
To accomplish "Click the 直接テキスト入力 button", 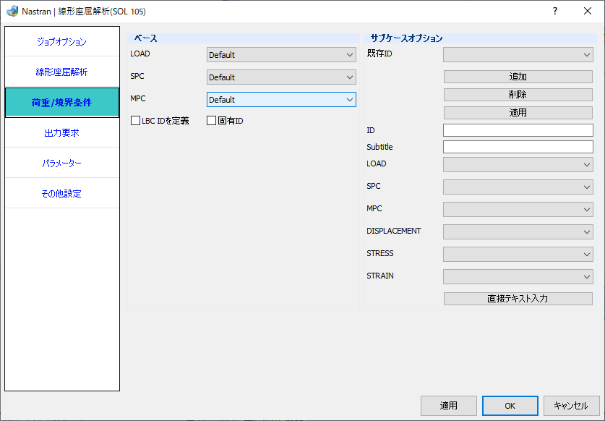I will [518, 299].
